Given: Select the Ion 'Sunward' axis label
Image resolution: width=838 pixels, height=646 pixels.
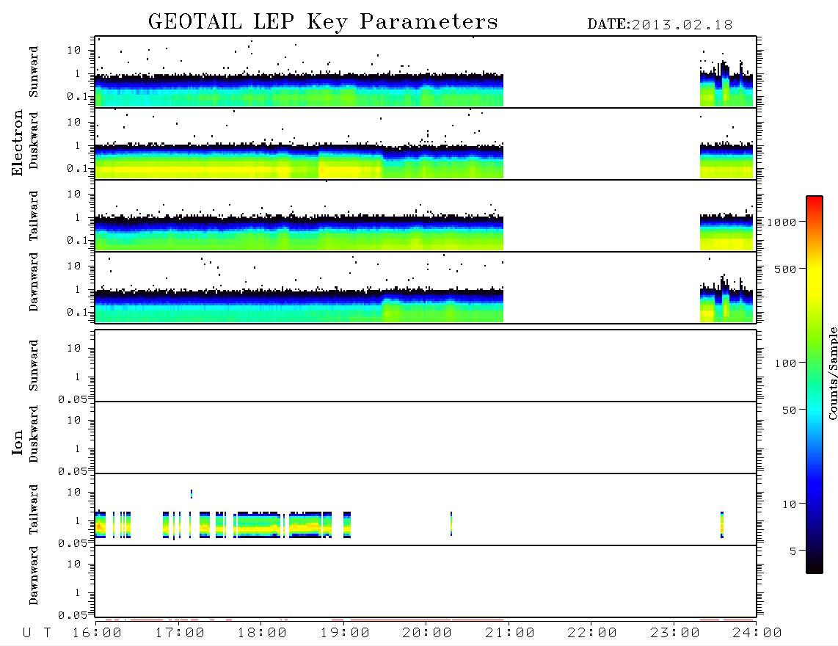Looking at the screenshot, I should tap(34, 366).
